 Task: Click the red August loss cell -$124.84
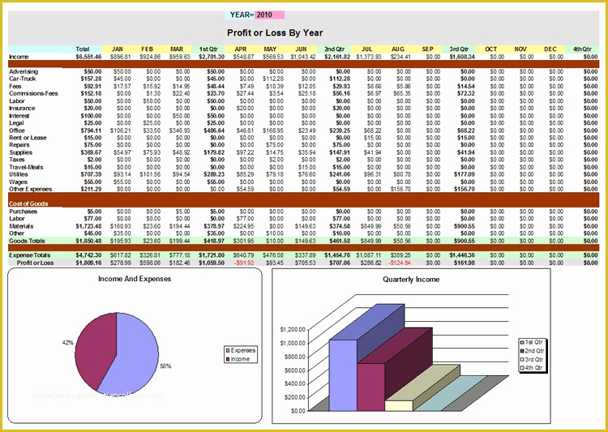[400, 263]
